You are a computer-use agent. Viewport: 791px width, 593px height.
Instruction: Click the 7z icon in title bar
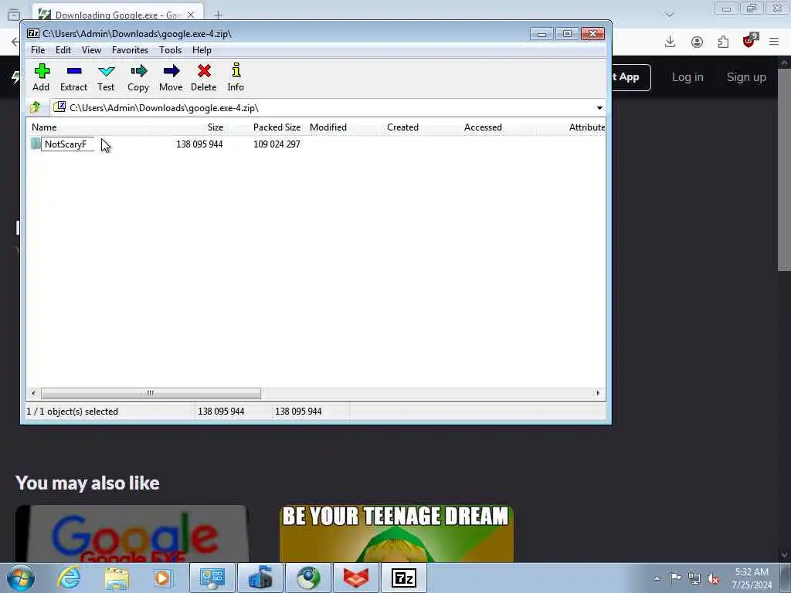33,34
